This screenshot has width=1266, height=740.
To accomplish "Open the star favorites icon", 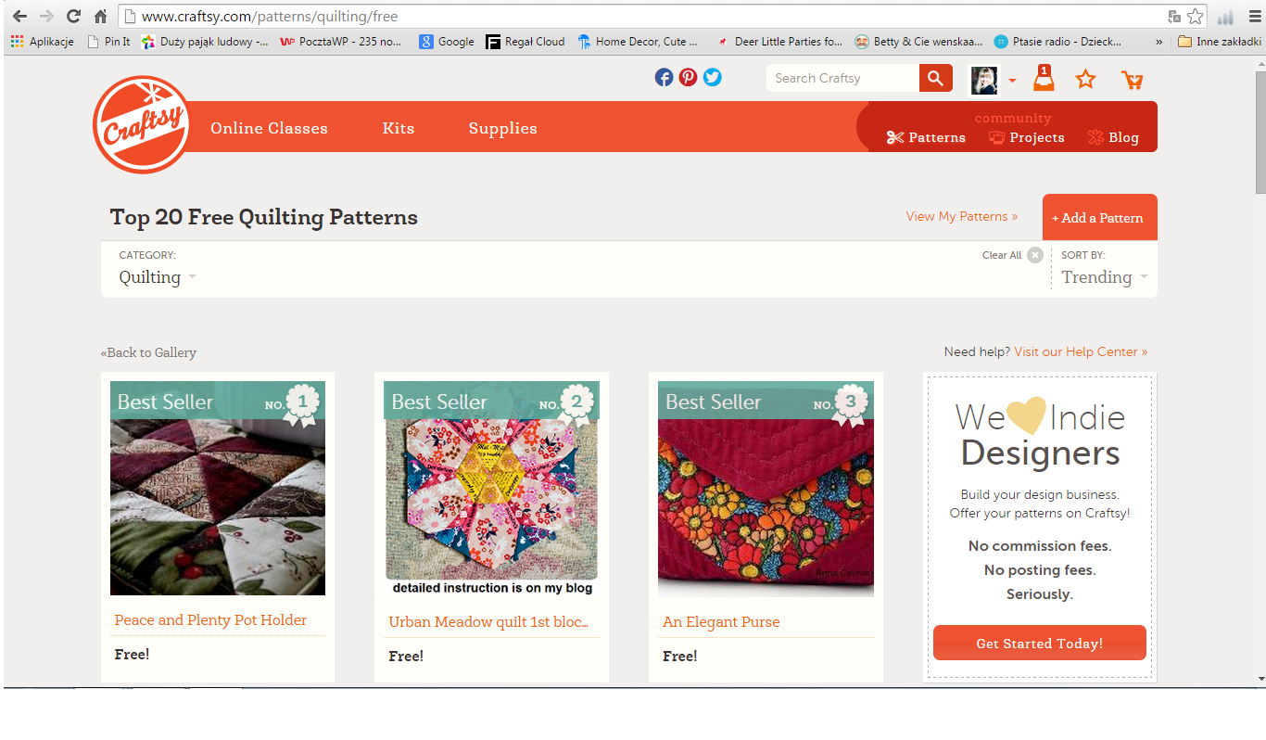I will click(x=1085, y=79).
